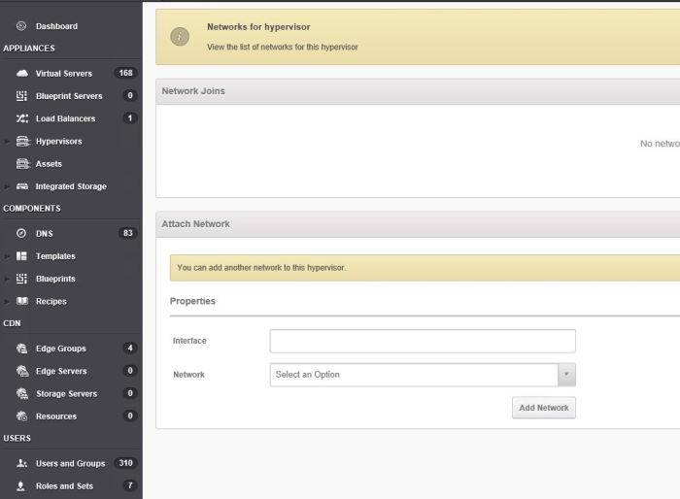Click the Assets icon in sidebar
Viewport: 680px width, 499px height.
click(x=21, y=164)
